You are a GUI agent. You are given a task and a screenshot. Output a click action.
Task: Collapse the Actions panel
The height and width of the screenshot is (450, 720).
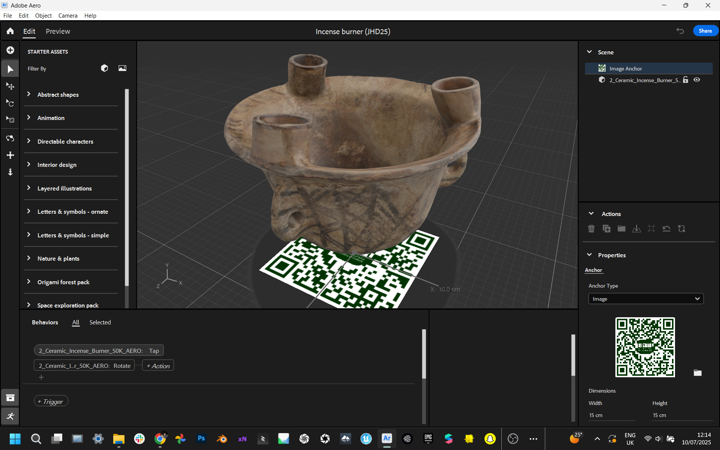[x=591, y=213]
